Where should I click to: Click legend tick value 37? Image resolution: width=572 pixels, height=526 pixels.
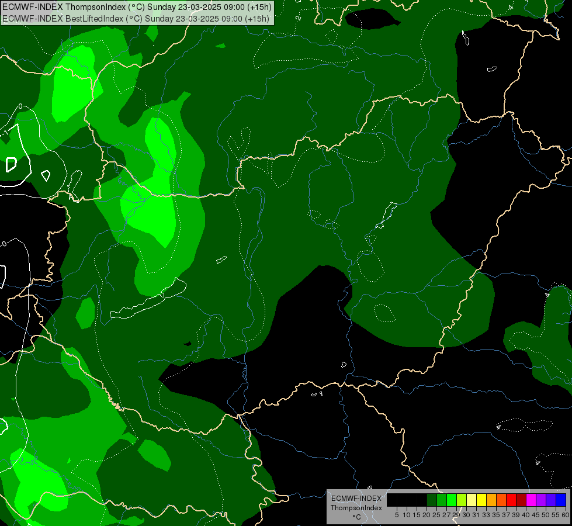pyautogui.click(x=507, y=515)
